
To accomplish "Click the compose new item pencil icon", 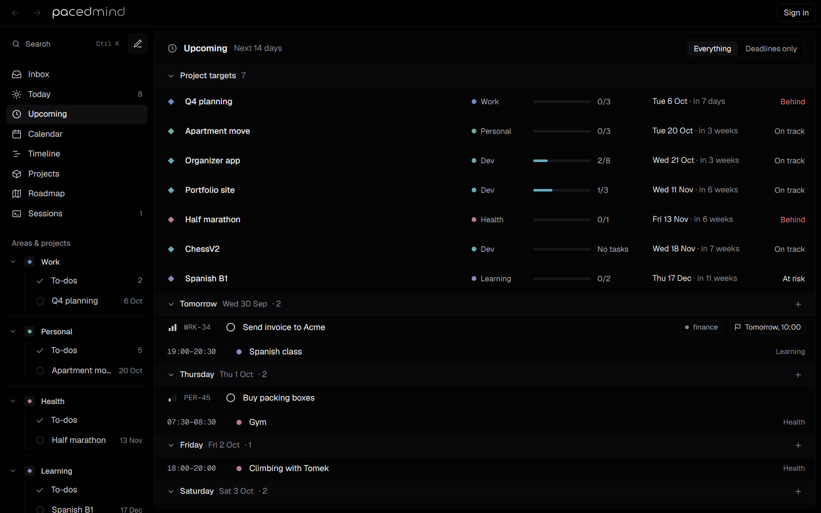I will (x=138, y=44).
